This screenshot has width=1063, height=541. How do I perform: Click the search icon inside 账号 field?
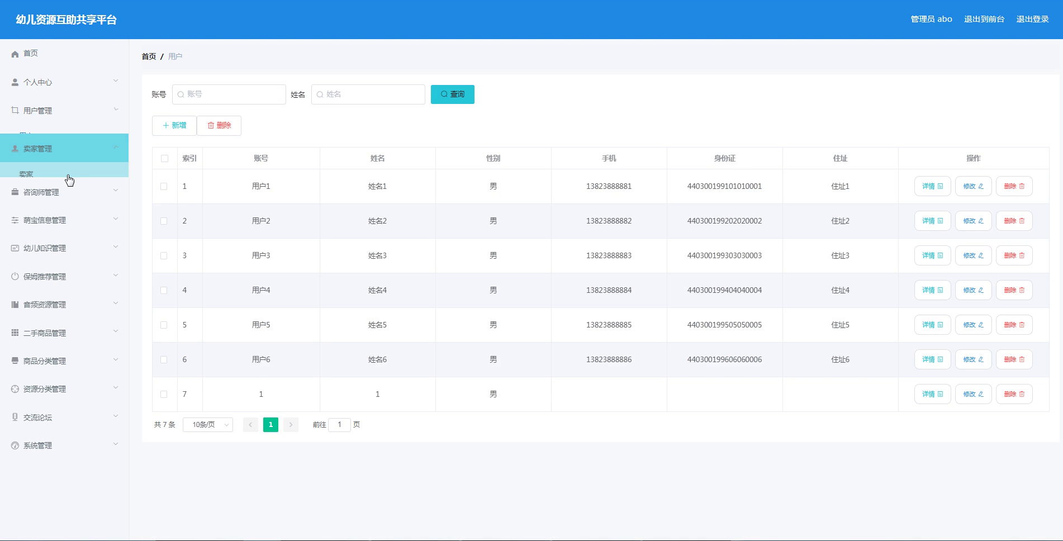click(181, 94)
